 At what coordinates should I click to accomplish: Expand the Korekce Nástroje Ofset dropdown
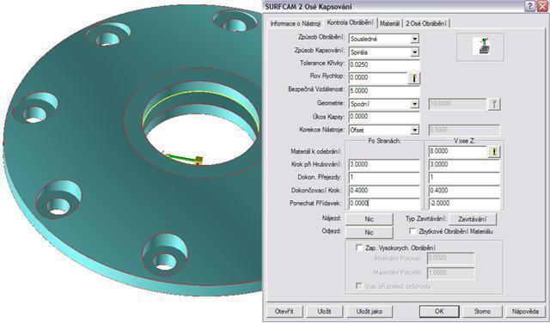[415, 130]
